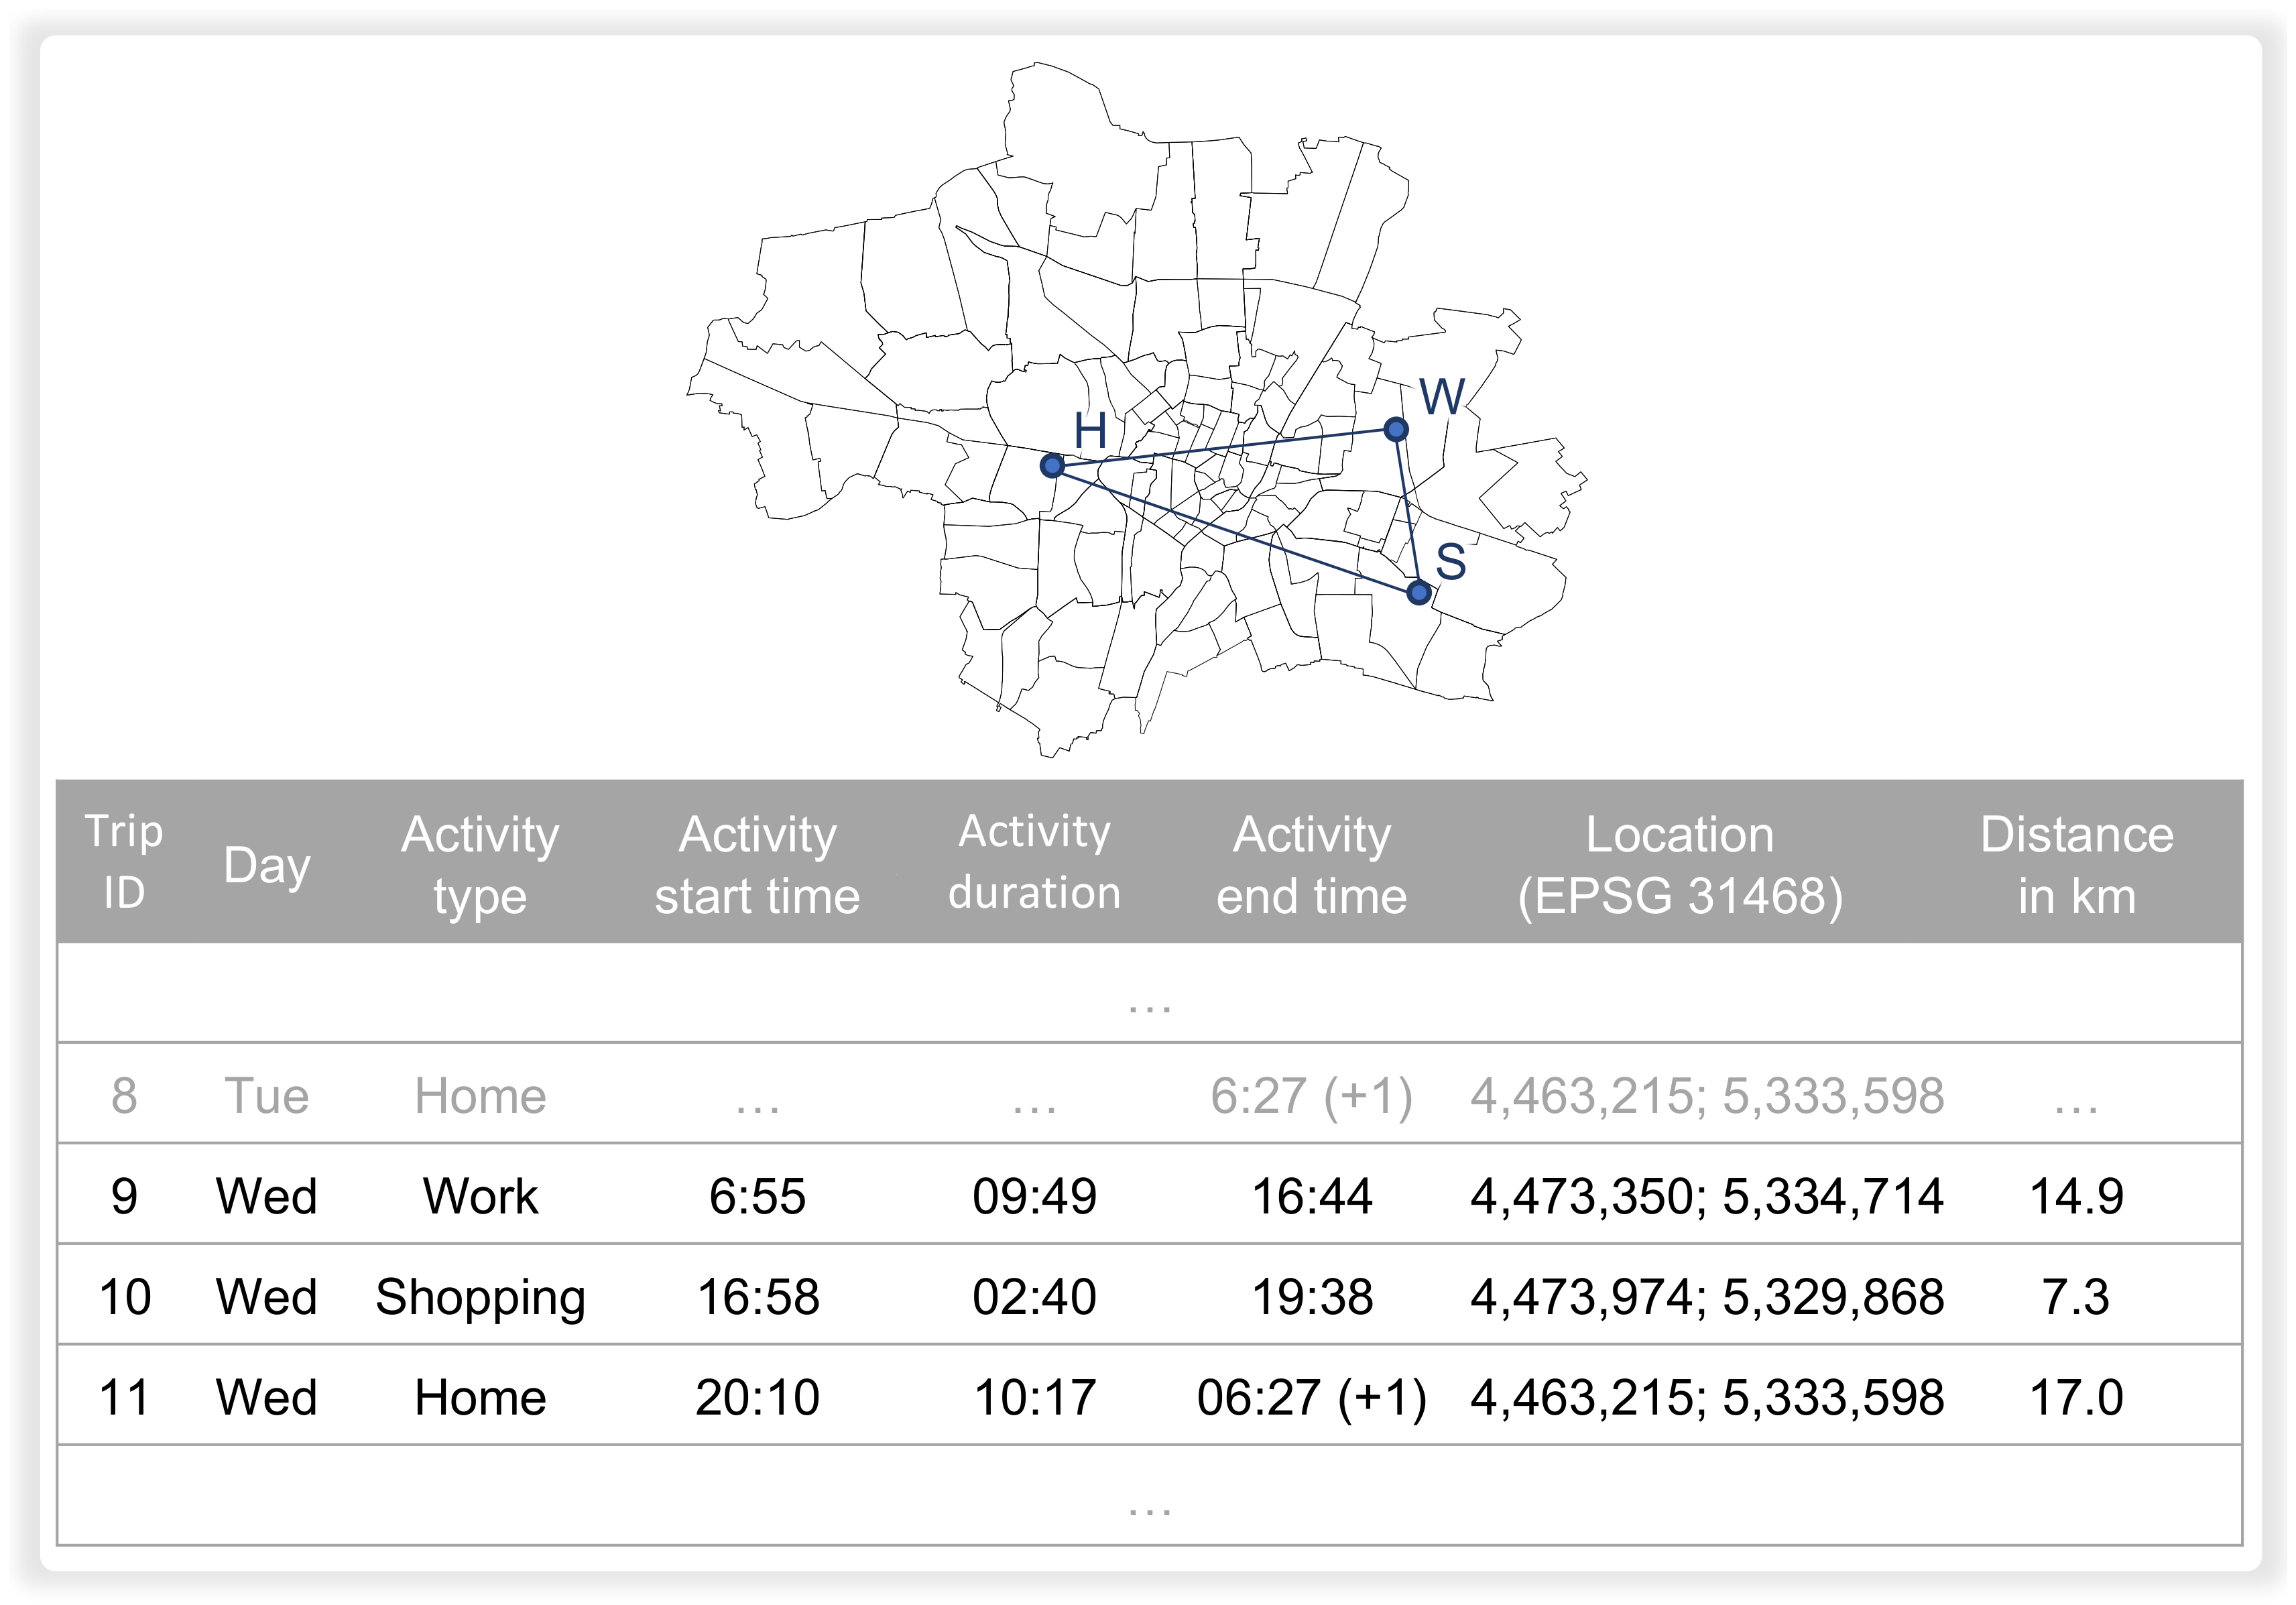The height and width of the screenshot is (1605, 2296).
Task: Click the 09:49 activity duration value
Action: pyautogui.click(x=1034, y=1196)
